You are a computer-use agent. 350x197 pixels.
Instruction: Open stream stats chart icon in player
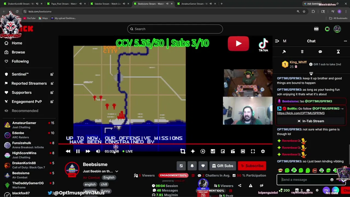pyautogui.click(x=213, y=151)
